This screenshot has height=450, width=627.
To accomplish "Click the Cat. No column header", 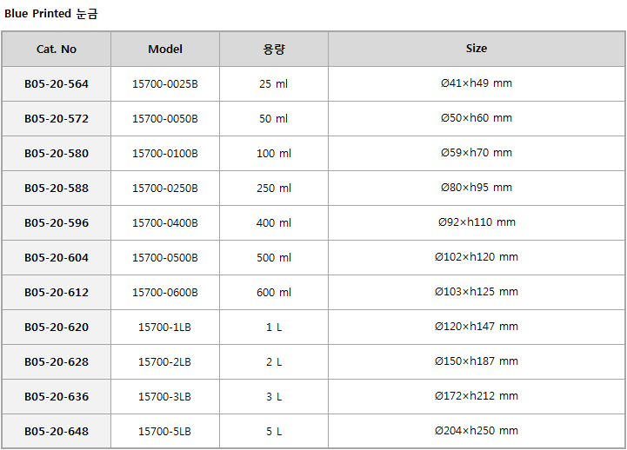I will tap(57, 50).
